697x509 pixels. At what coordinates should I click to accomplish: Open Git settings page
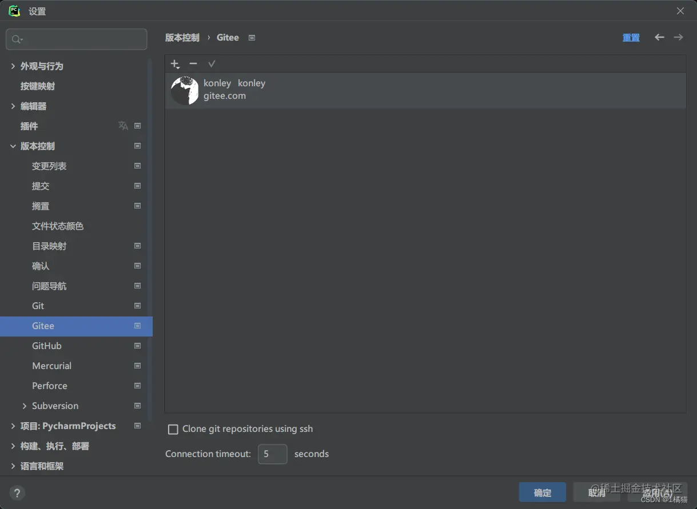point(38,306)
